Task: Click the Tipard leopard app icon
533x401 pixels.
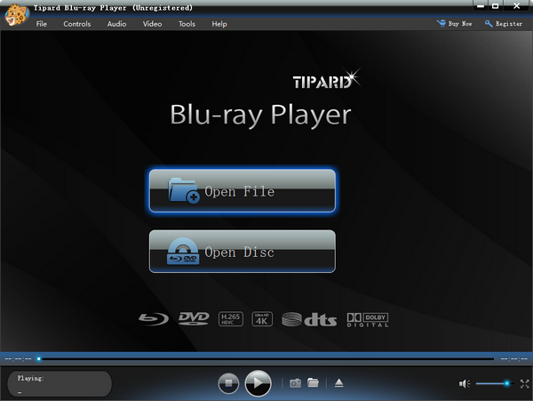Action: pyautogui.click(x=15, y=15)
